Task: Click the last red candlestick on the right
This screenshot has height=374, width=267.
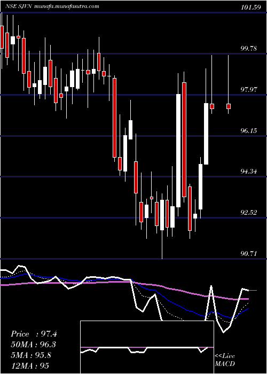Action: click(229, 106)
